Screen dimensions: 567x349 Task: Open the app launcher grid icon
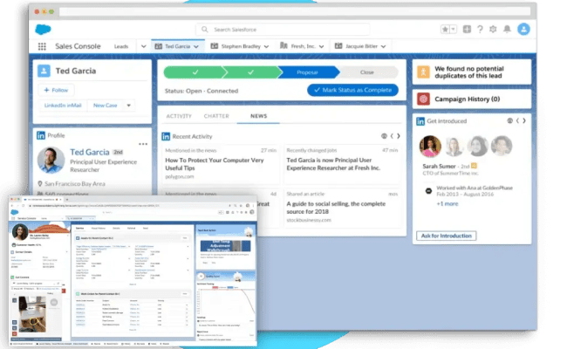tap(42, 46)
